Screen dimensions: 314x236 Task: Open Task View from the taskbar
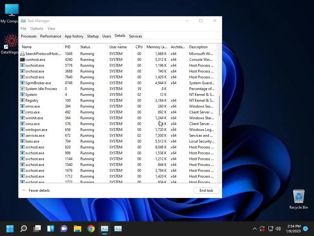point(37,229)
